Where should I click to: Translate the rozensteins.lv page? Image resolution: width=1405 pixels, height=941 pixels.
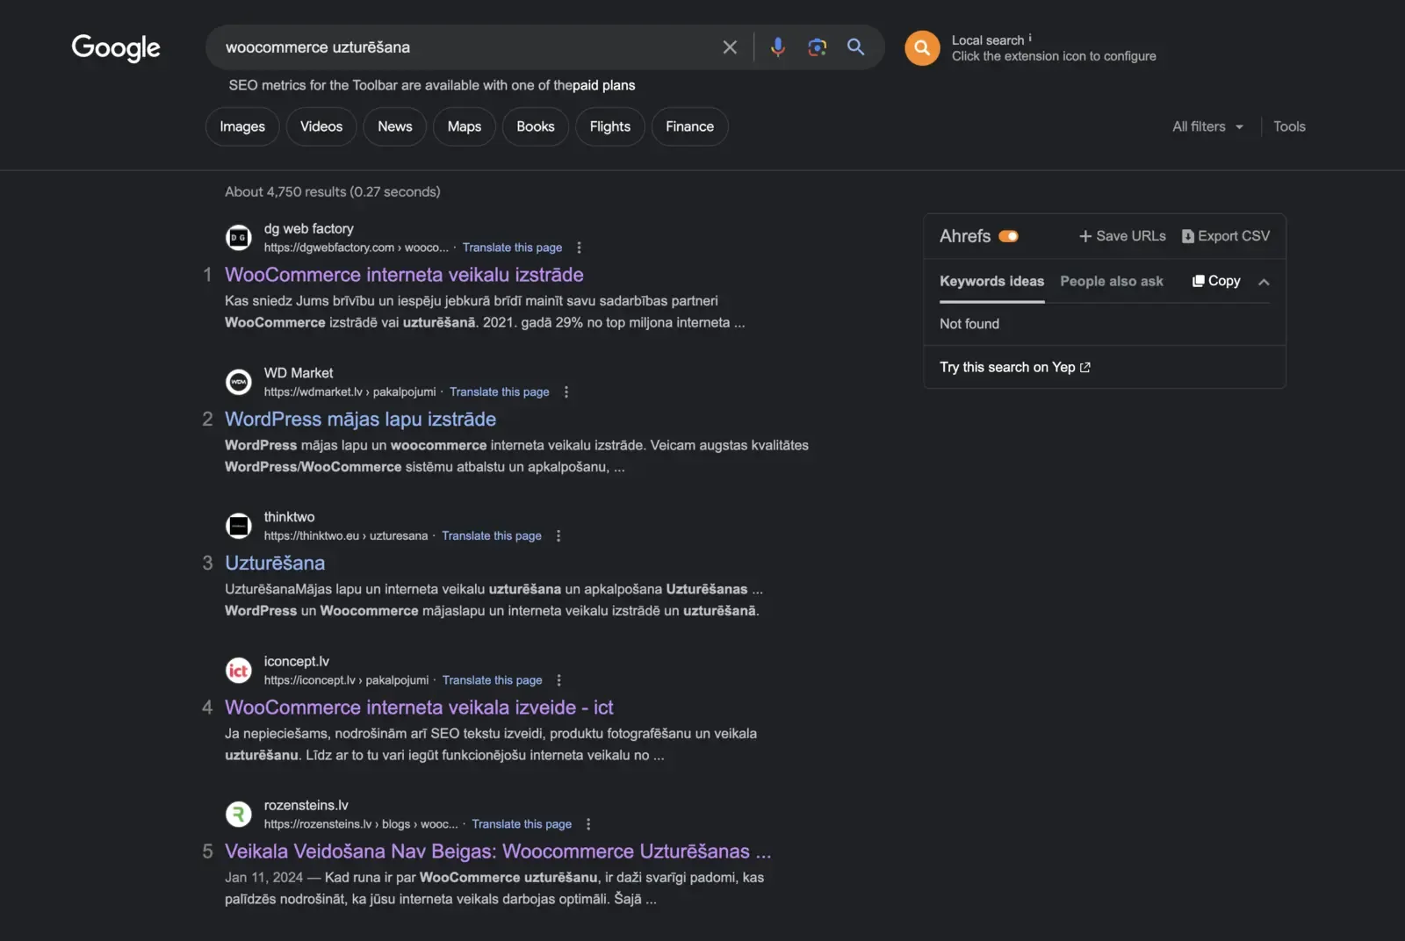point(522,824)
